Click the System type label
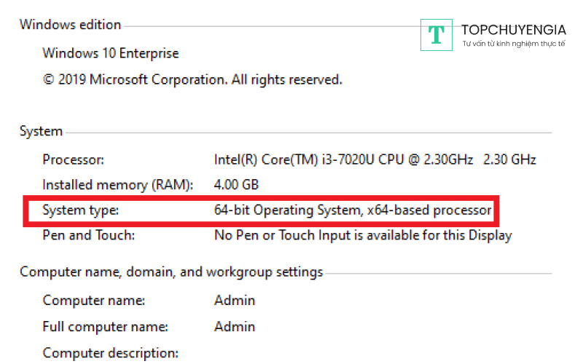This screenshot has width=583, height=364. (80, 210)
